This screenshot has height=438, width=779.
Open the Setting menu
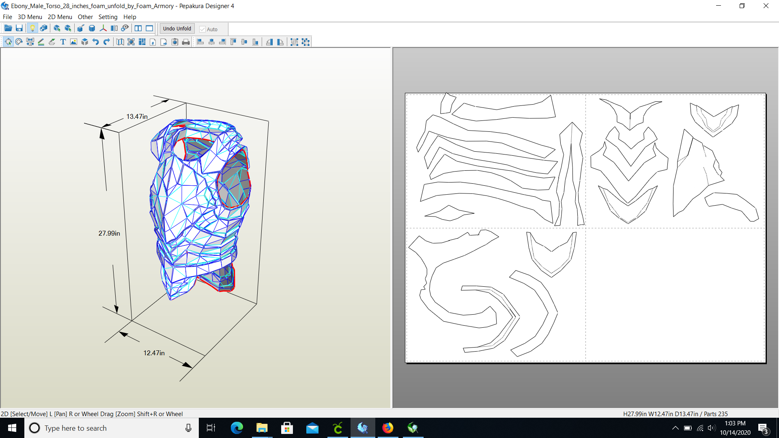[108, 17]
